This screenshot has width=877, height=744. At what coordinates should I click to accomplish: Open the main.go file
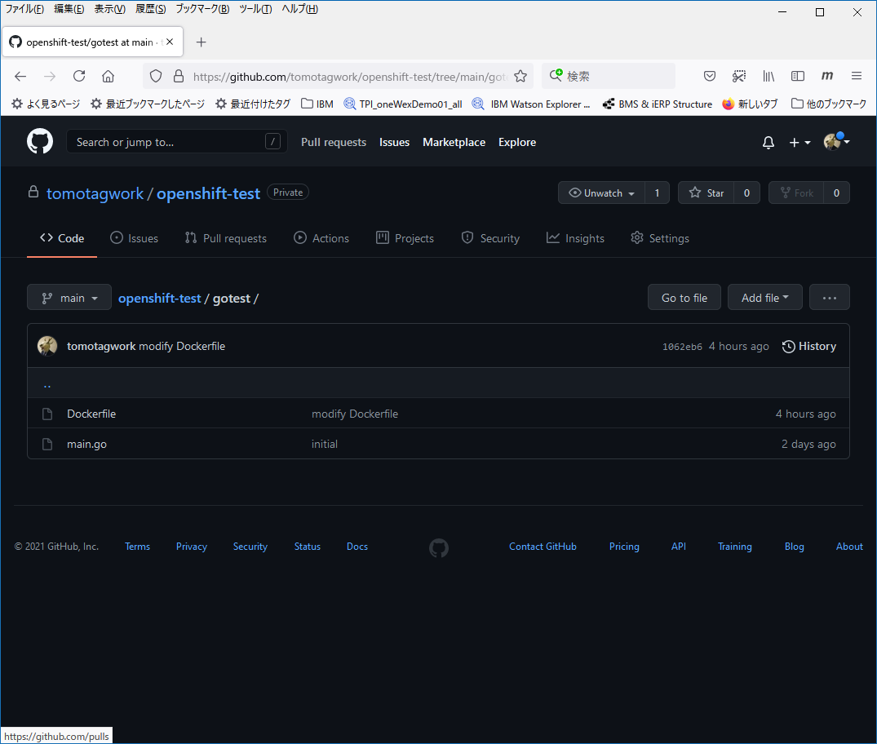tap(86, 444)
